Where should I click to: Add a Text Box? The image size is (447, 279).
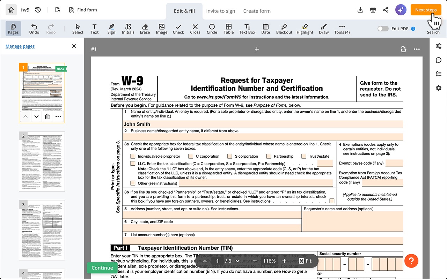247,29
